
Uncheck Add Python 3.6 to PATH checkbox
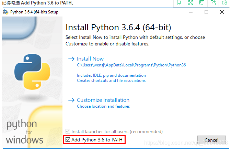68,140
